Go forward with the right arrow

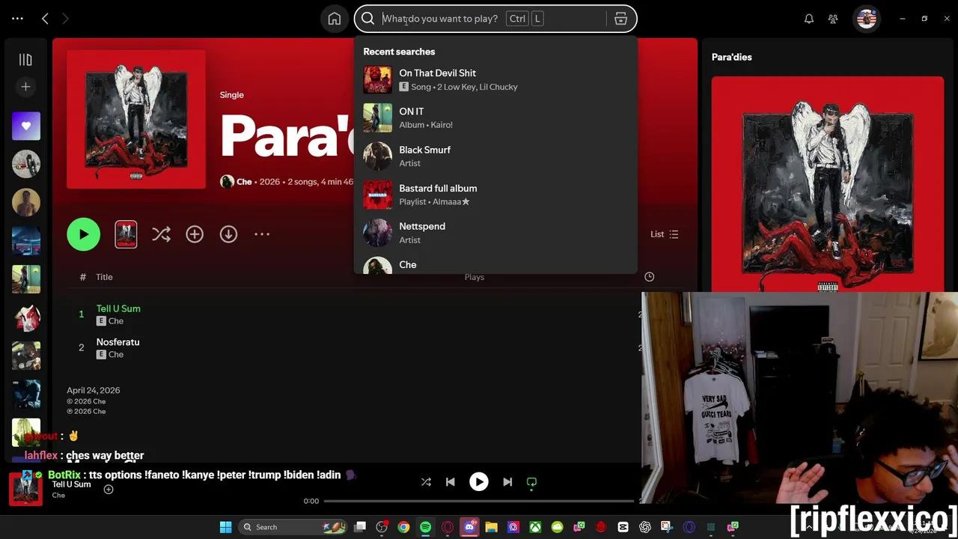(x=65, y=19)
